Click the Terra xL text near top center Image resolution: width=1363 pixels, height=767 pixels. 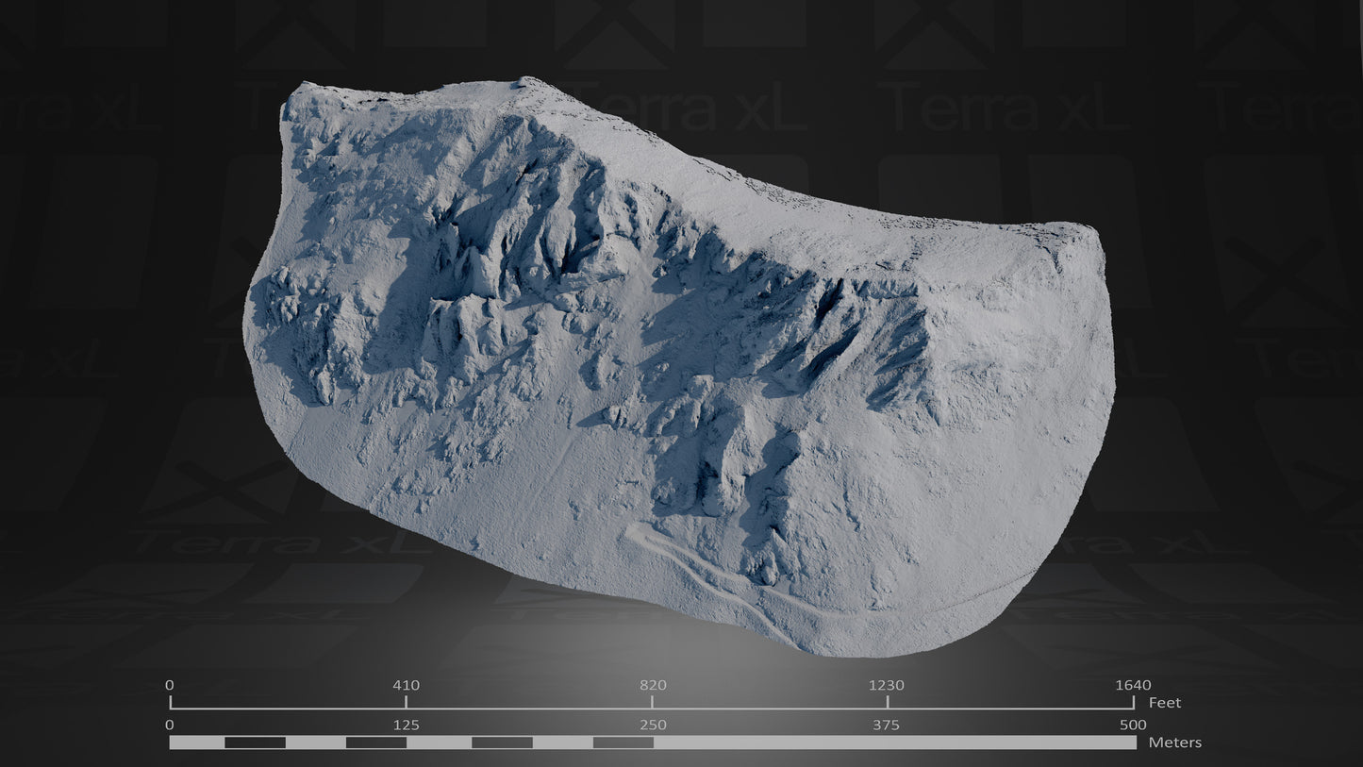coord(660,104)
